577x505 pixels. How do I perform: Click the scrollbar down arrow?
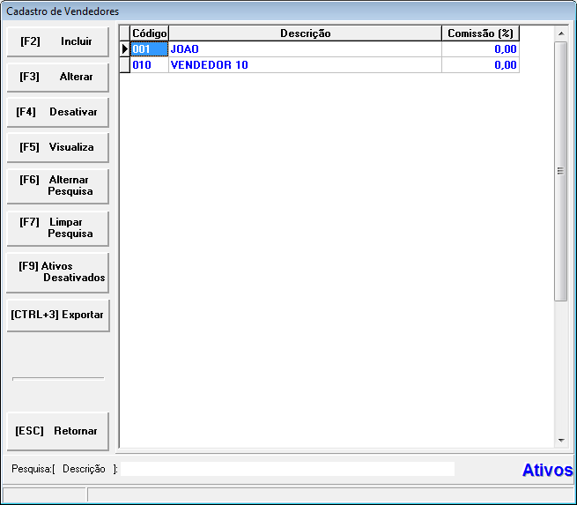coord(560,439)
